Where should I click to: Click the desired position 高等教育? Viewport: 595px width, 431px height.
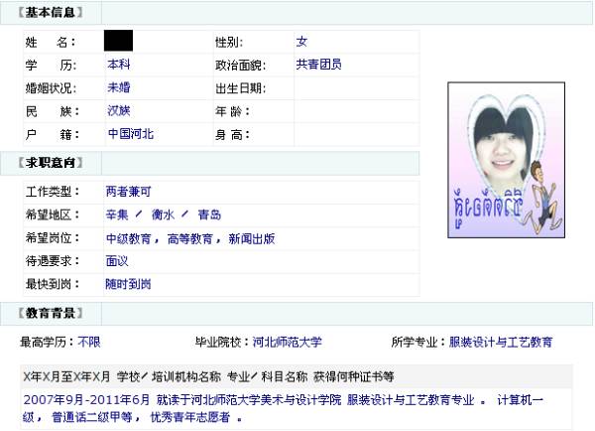[x=189, y=238]
